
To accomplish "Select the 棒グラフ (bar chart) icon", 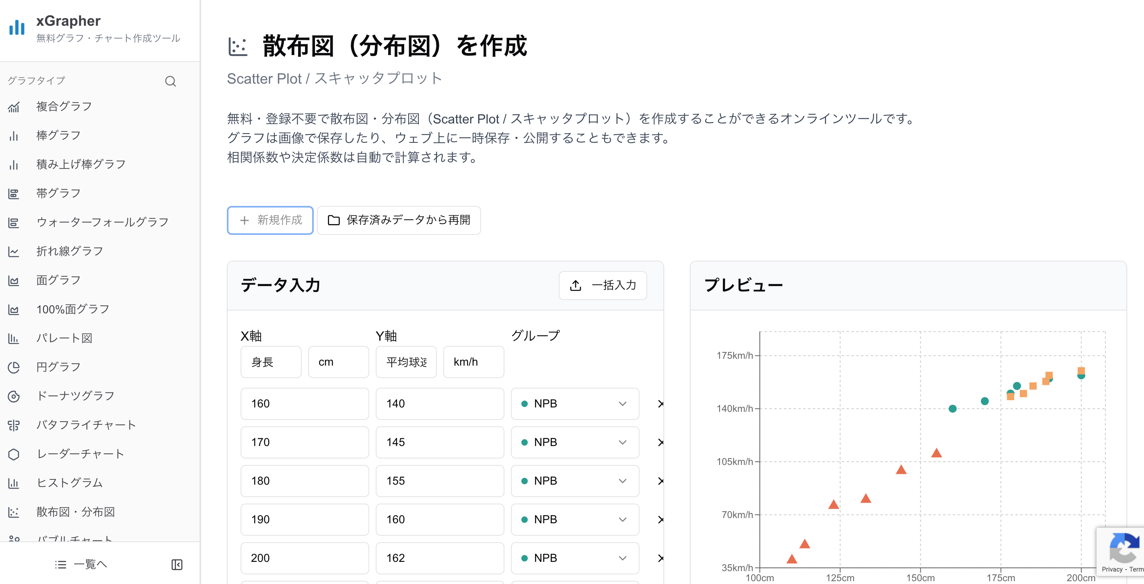I will (14, 136).
